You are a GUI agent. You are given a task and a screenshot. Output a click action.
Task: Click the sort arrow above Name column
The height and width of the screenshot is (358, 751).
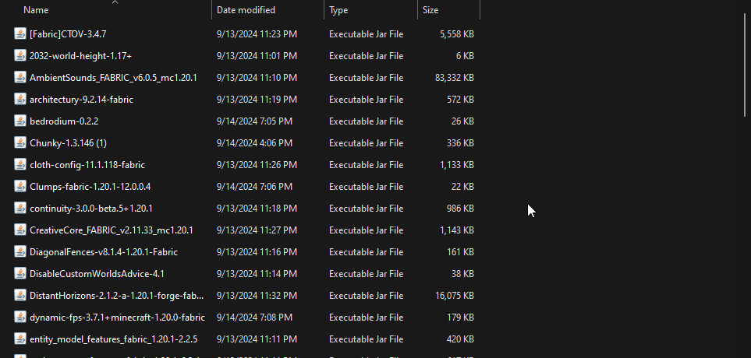(115, 2)
